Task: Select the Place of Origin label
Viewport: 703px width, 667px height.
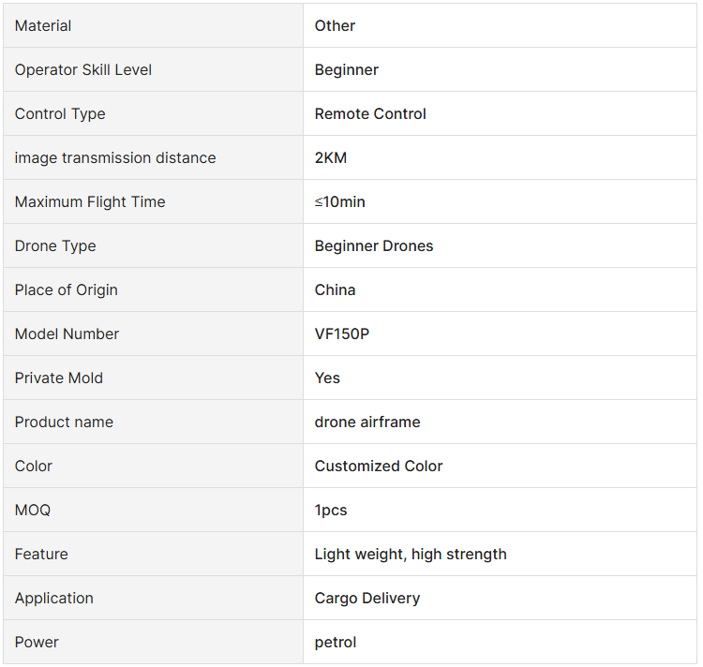Action: 67,289
